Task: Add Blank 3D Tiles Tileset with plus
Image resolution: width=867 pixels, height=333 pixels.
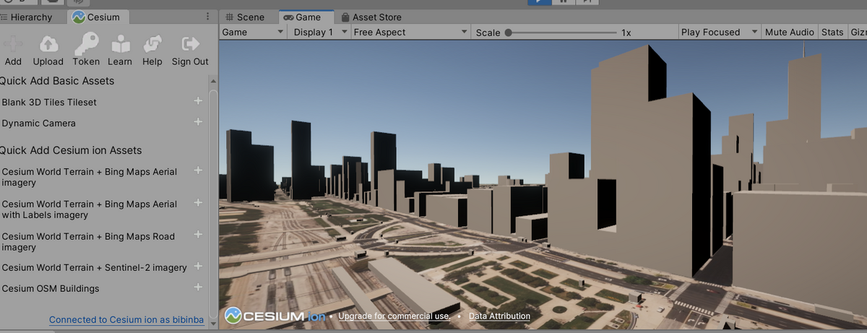Action: 198,100
